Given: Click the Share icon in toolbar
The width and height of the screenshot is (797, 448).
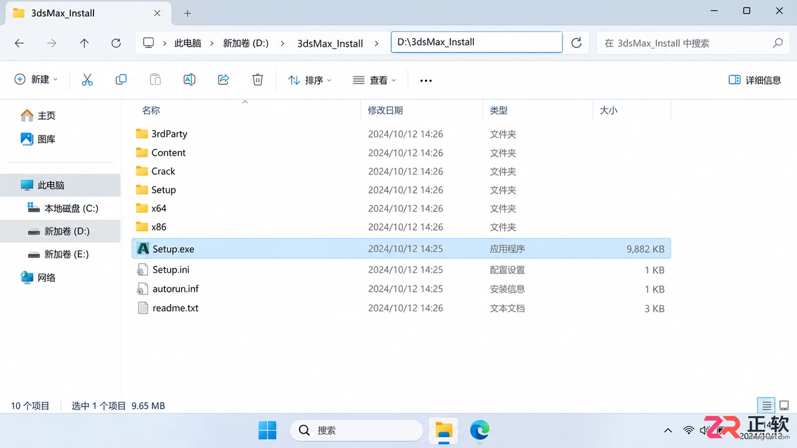Looking at the screenshot, I should [224, 80].
